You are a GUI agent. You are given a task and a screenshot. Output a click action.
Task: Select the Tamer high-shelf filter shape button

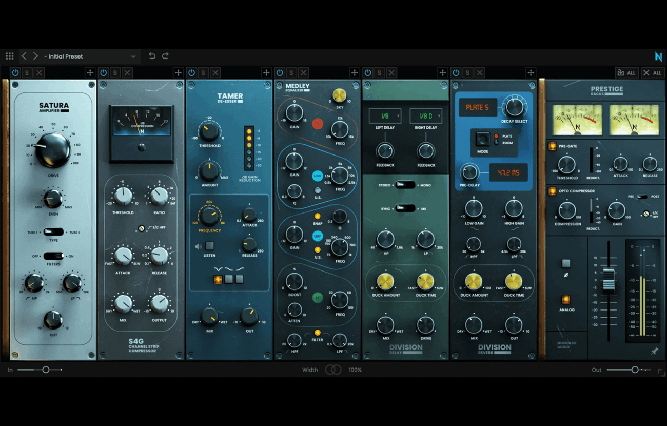click(x=239, y=279)
